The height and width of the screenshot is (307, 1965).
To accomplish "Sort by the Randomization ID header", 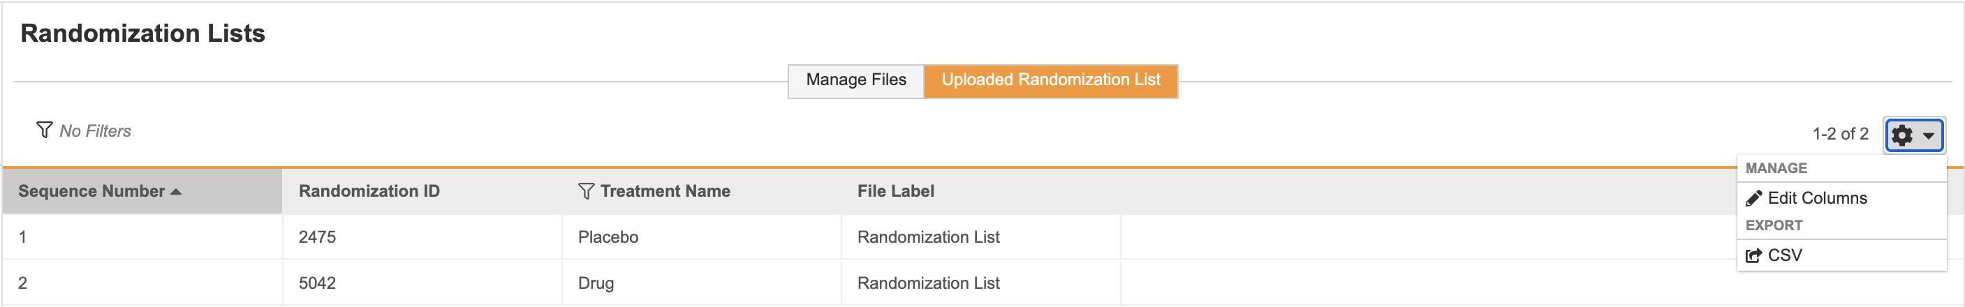I will point(369,191).
